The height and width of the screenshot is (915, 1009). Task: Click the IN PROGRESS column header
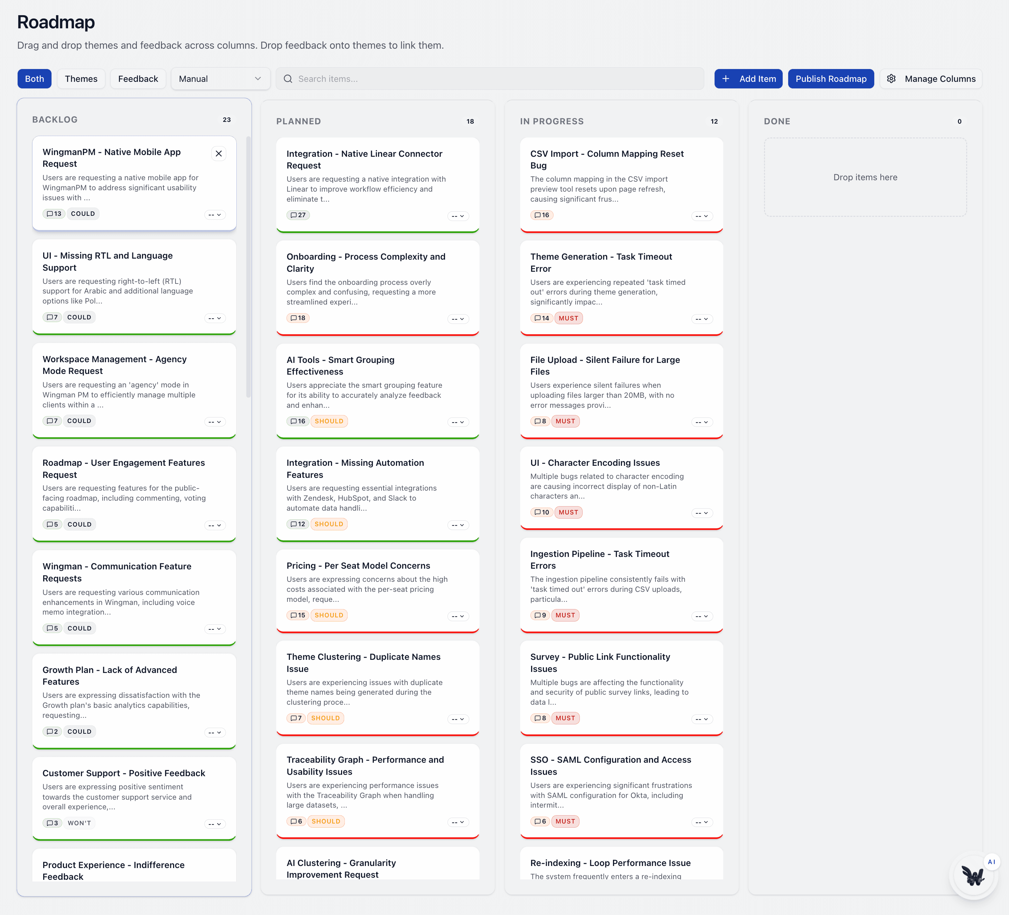point(552,122)
